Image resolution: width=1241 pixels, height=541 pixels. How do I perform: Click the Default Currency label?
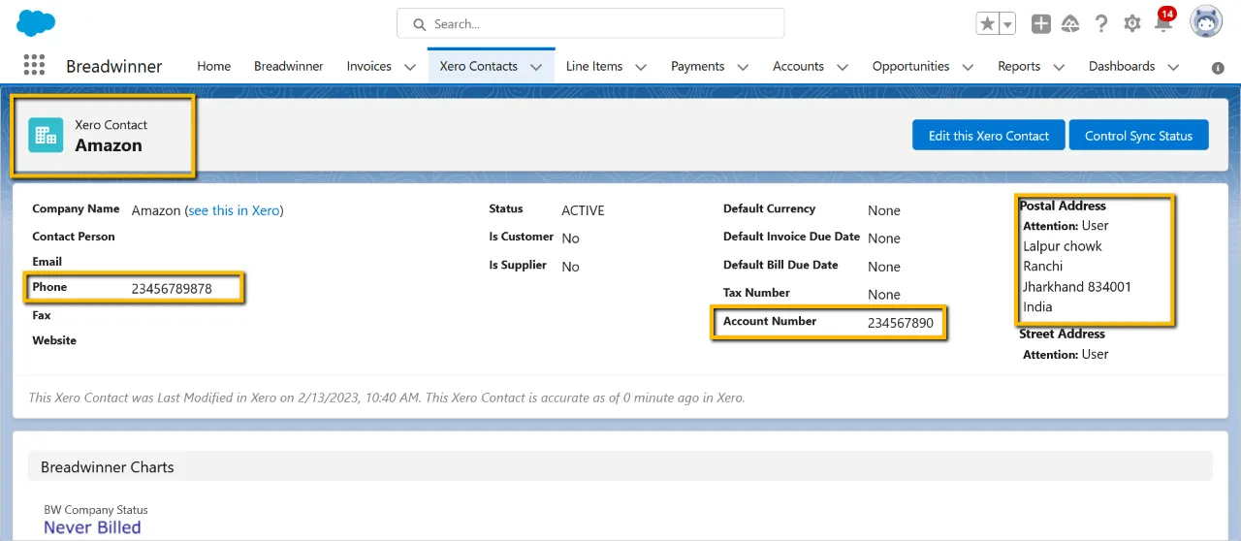(x=769, y=208)
